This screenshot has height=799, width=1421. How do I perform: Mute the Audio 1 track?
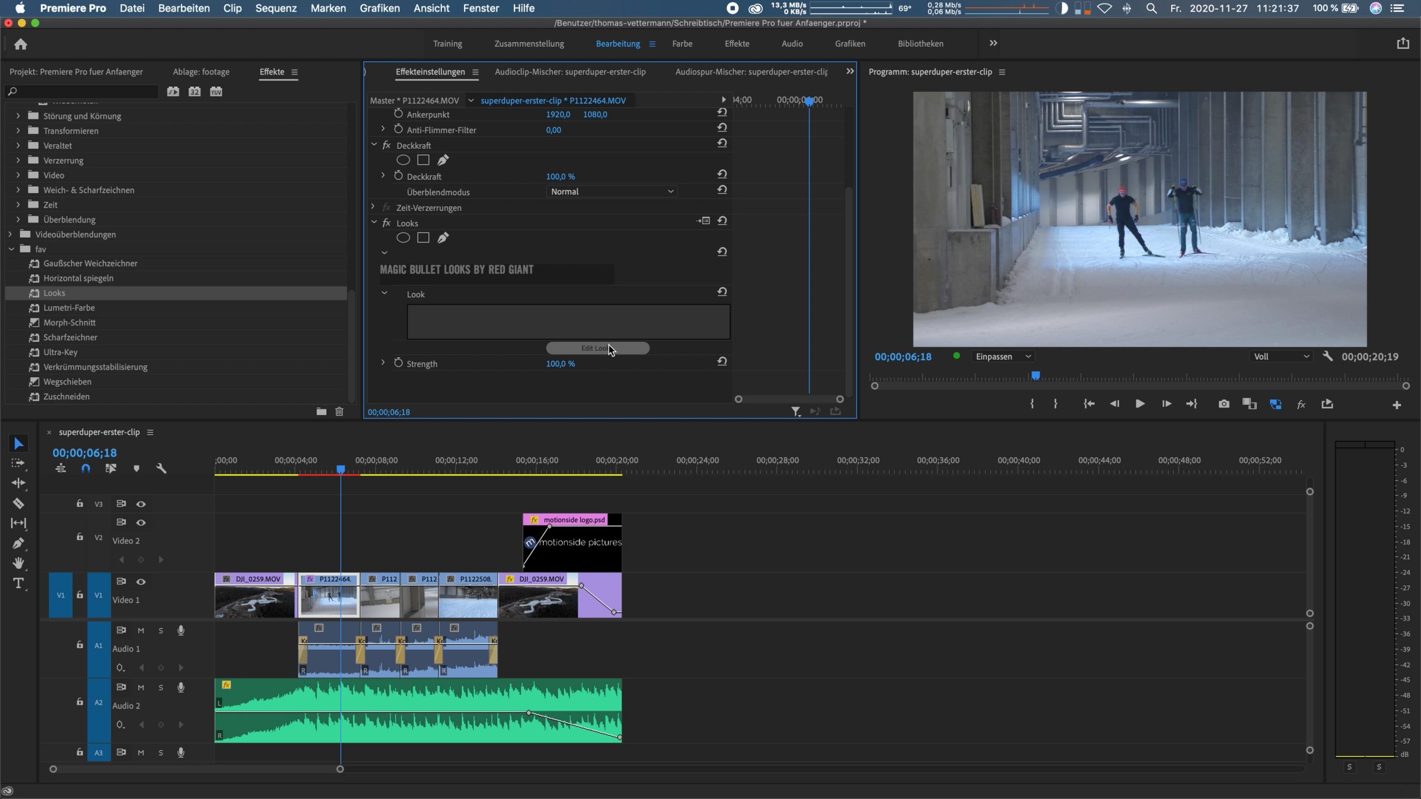pos(141,630)
